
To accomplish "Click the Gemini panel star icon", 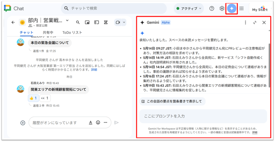I will (x=142, y=23).
